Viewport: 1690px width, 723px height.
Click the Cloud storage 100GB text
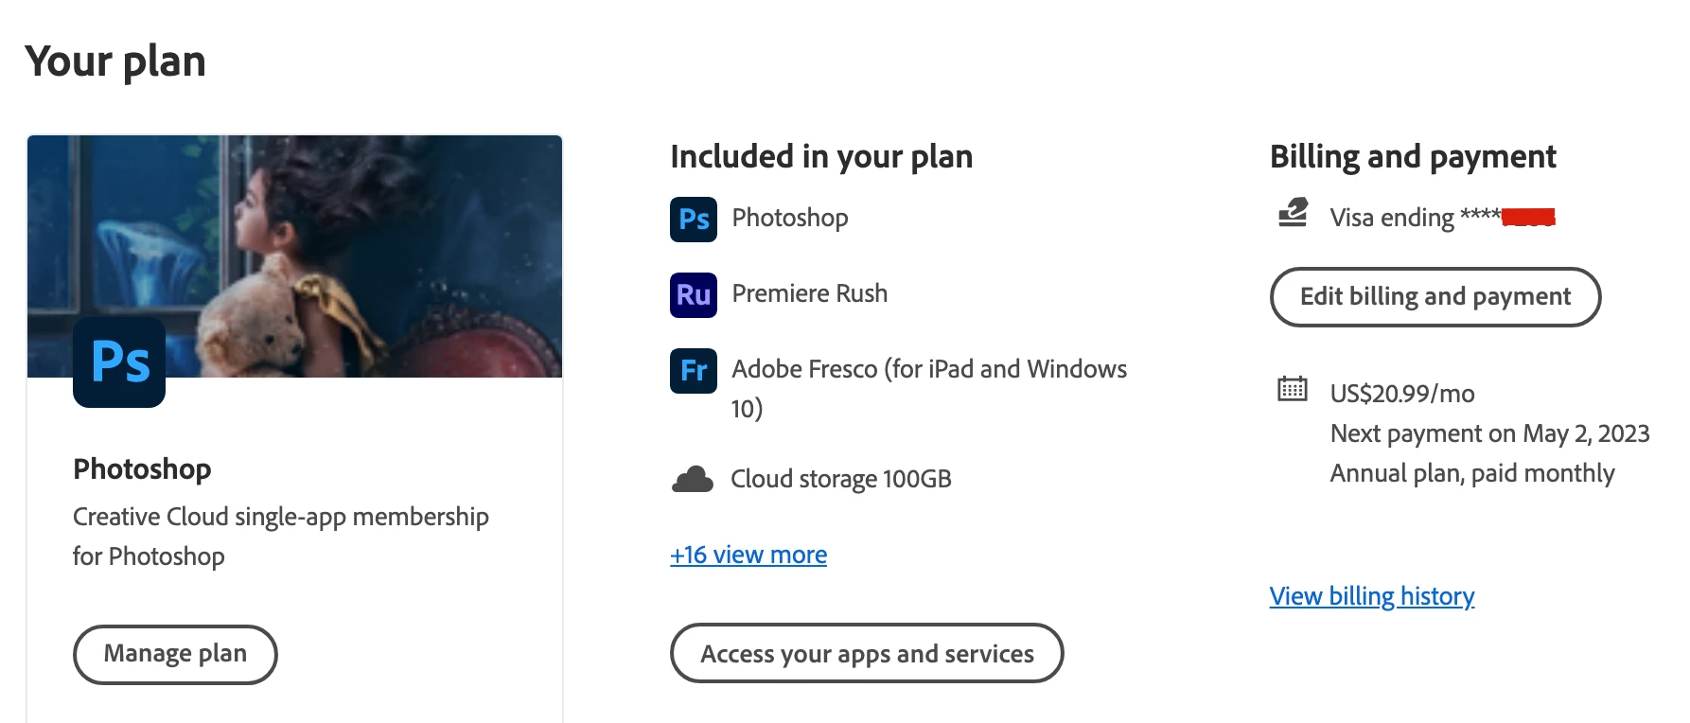[x=841, y=479]
